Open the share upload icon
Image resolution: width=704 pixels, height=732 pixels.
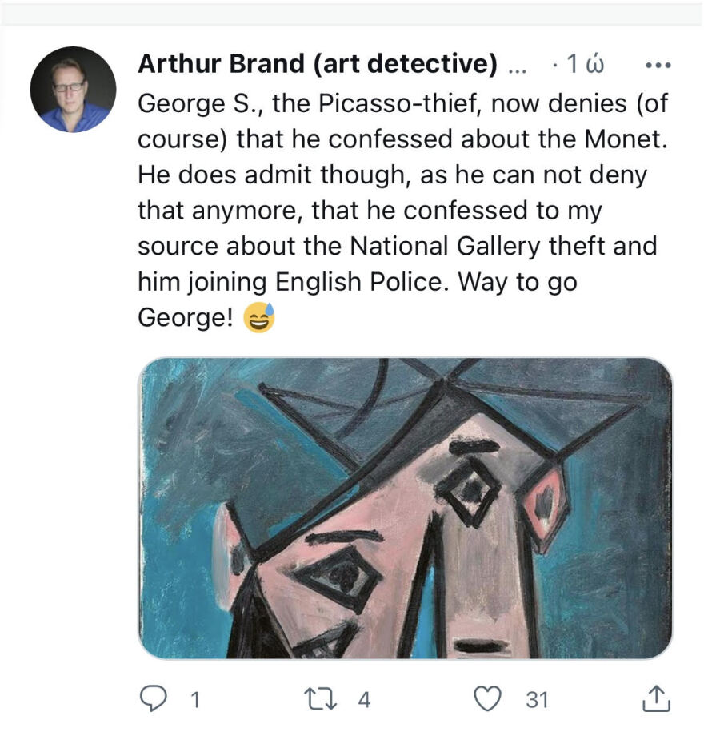pos(655,698)
